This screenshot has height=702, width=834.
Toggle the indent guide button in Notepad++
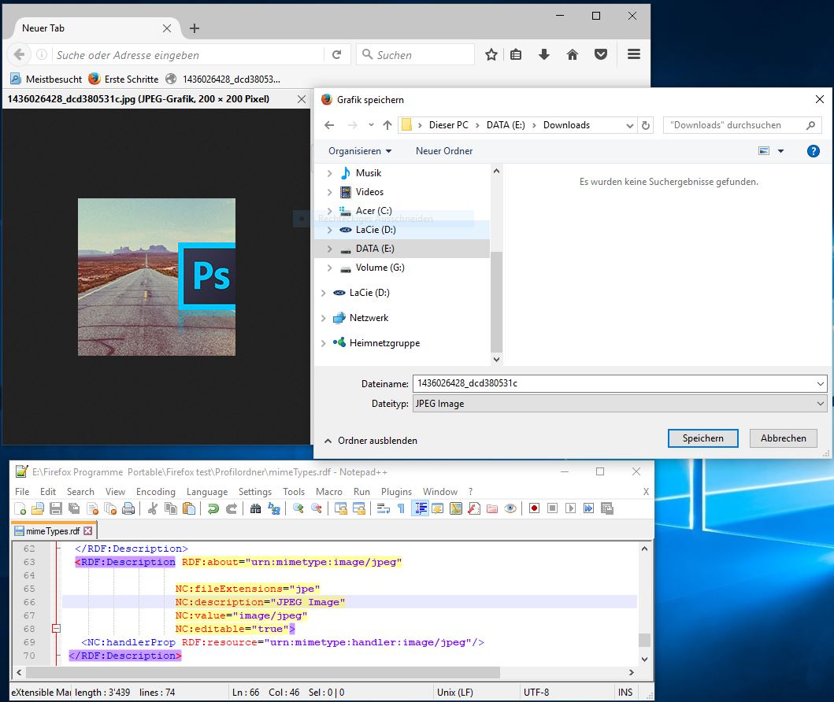point(419,508)
